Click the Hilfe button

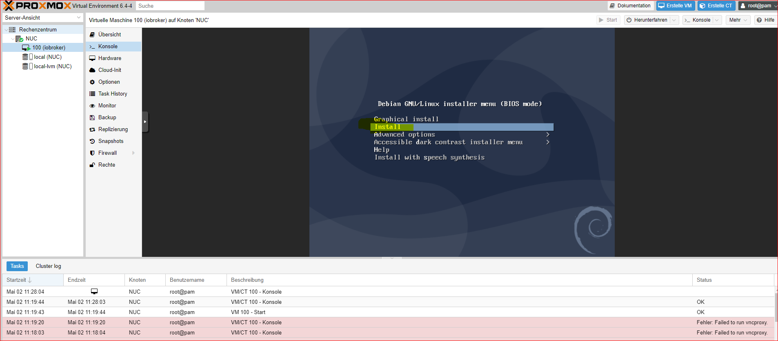765,20
